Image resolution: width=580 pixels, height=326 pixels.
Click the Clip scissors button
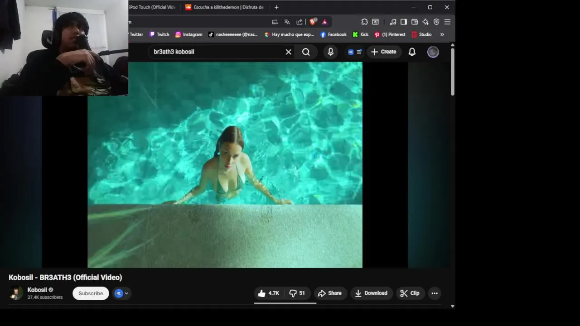tap(410, 293)
